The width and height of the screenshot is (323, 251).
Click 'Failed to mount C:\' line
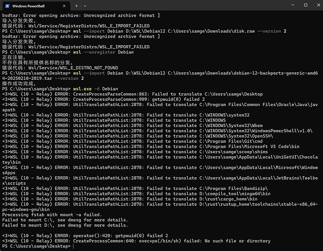point(65,220)
